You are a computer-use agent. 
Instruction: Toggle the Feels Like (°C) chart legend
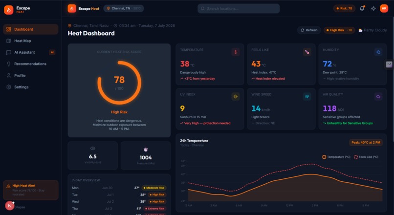coord(366,157)
